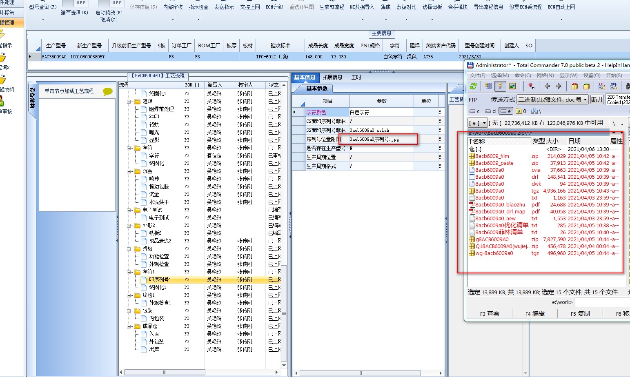Select the g8ACB6009A0 zip file
The width and height of the screenshot is (630, 377).
pyautogui.click(x=492, y=240)
